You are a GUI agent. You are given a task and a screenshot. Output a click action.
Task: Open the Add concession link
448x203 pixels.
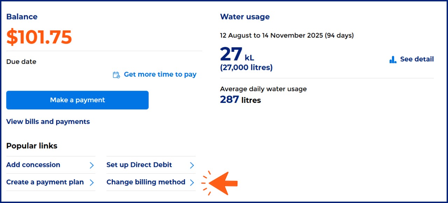tap(33, 165)
